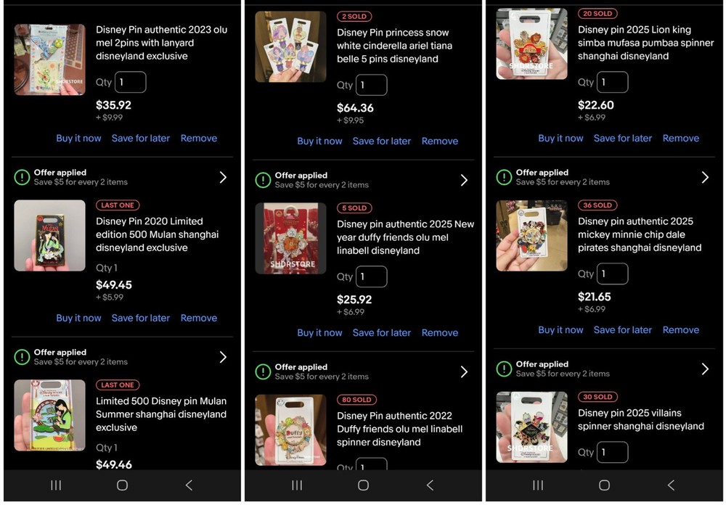Image resolution: width=726 pixels, height=505 pixels.
Task: Open Mulan Summer pin thumbnail
Action: (x=49, y=415)
